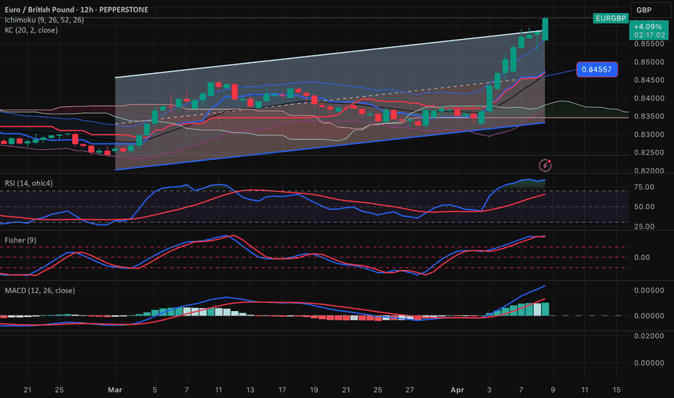Image resolution: width=674 pixels, height=398 pixels.
Task: Click the MACD 0.00500 scale label
Action: (649, 290)
